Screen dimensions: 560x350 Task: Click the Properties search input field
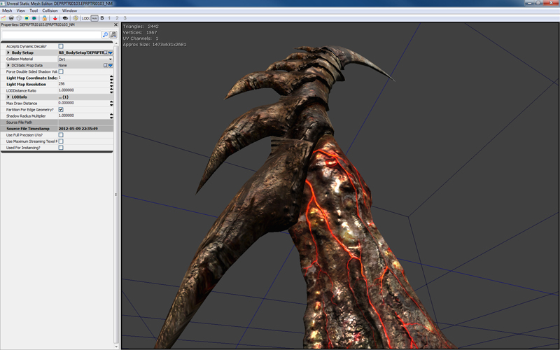tap(51, 34)
